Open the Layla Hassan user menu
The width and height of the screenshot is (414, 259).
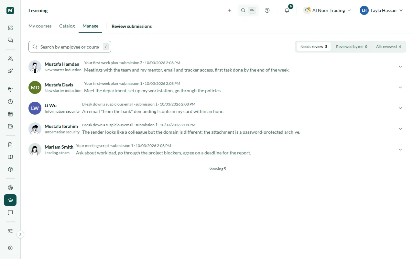(382, 10)
